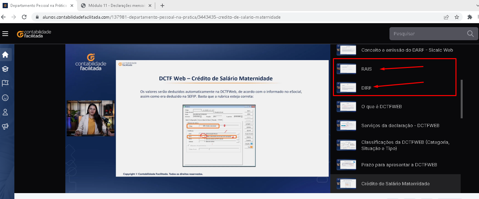Click the Contabilidade Facilitada header logo

click(x=34, y=34)
